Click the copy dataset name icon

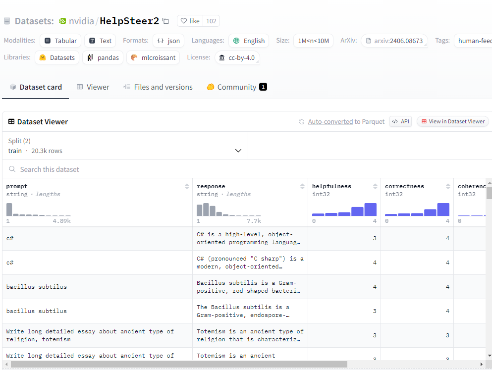pos(166,21)
